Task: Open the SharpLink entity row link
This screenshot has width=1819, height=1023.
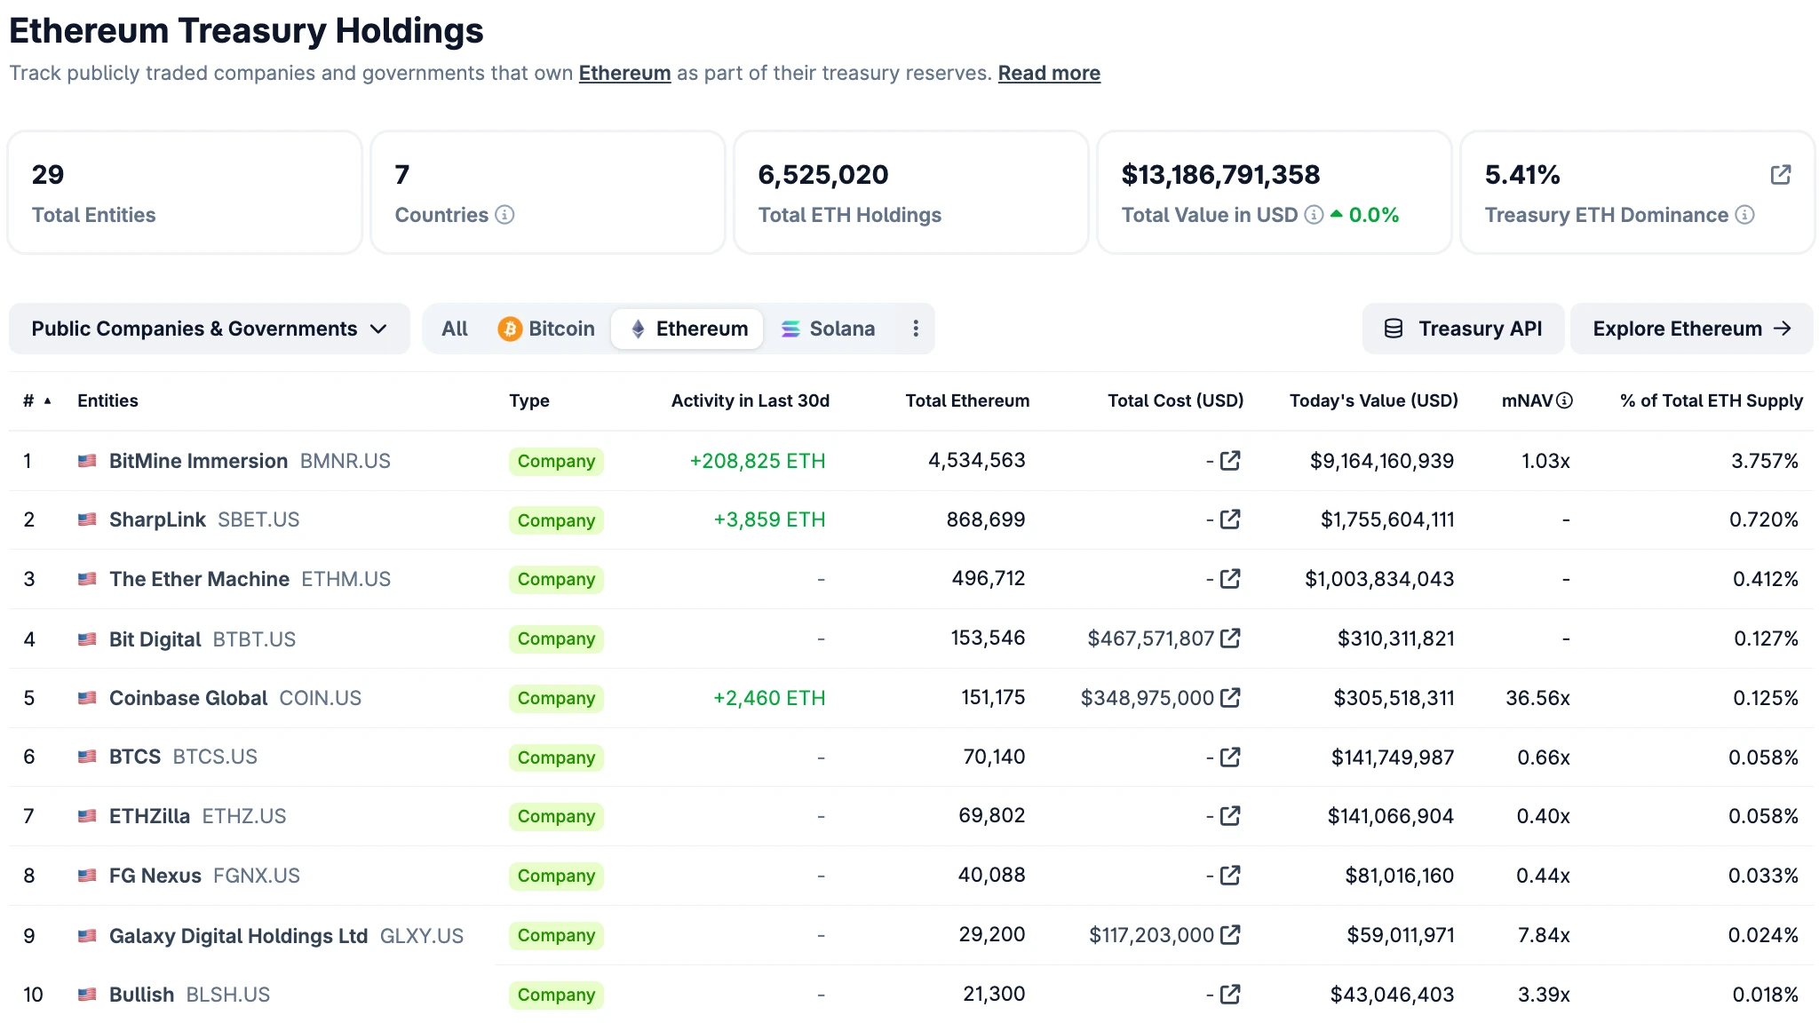Action: pyautogui.click(x=157, y=519)
